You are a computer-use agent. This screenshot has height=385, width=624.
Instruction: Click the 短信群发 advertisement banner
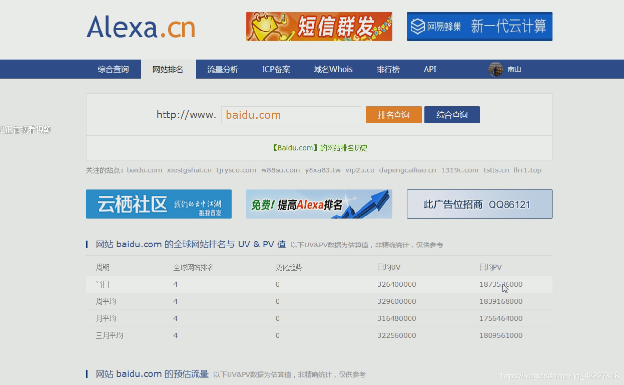click(319, 27)
